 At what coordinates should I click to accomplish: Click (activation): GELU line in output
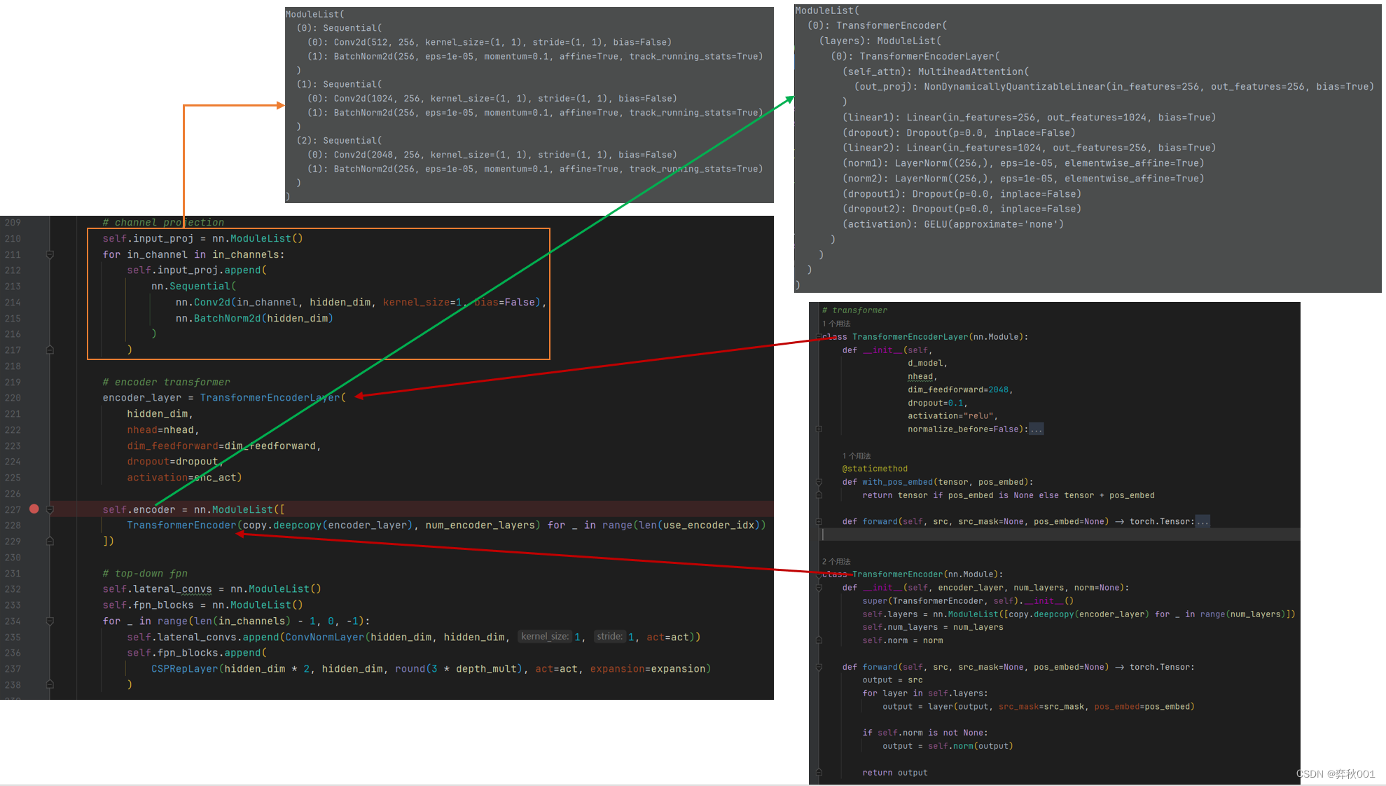pyautogui.click(x=952, y=224)
